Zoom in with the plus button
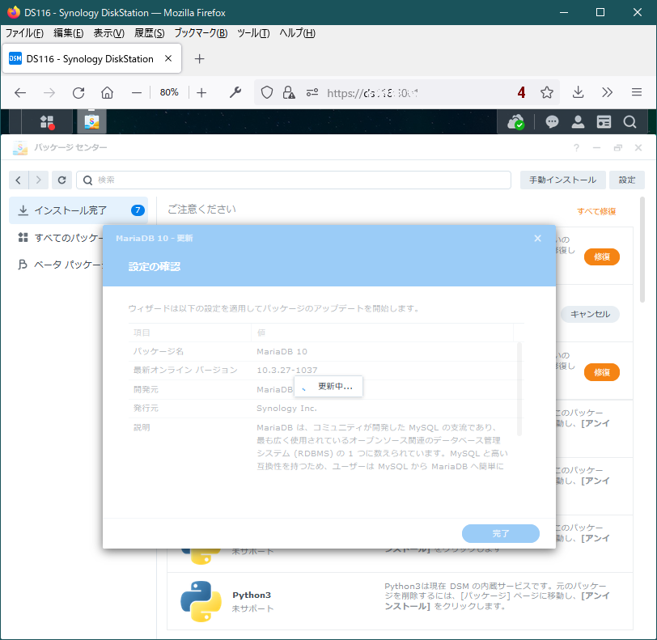This screenshot has width=657, height=640. [201, 92]
